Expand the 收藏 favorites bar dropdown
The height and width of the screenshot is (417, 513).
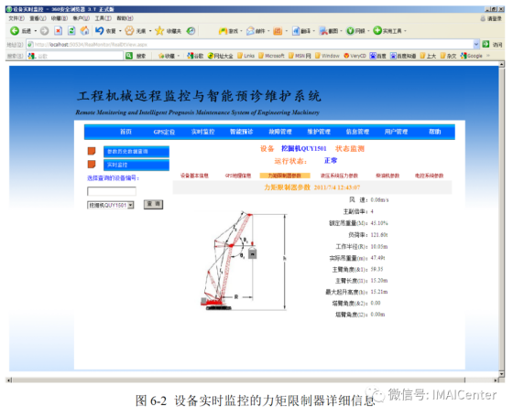pyautogui.click(x=179, y=56)
